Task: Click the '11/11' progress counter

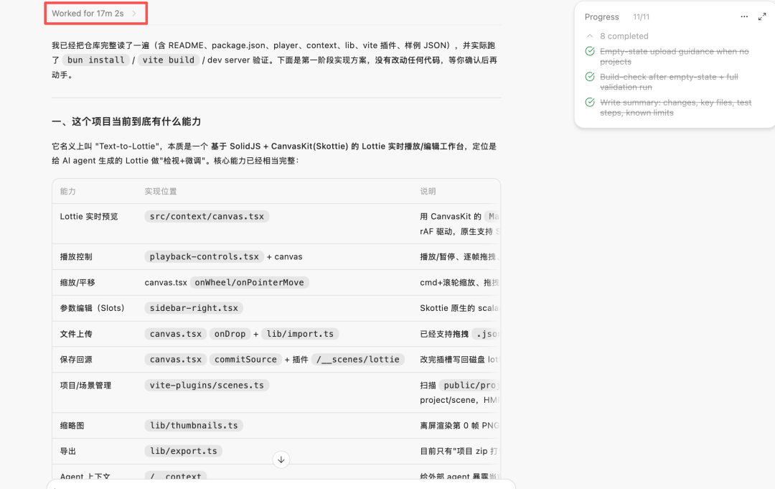Action: click(641, 17)
